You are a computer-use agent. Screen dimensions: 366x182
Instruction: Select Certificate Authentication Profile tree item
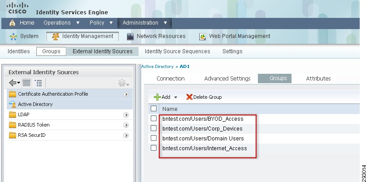click(53, 94)
